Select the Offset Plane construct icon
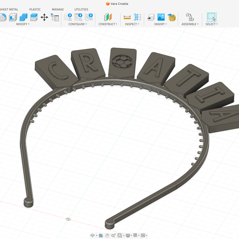239x239 pixels. click(108, 17)
